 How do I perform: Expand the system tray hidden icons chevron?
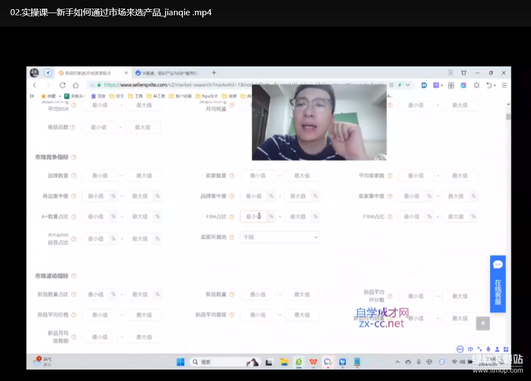coord(397,362)
